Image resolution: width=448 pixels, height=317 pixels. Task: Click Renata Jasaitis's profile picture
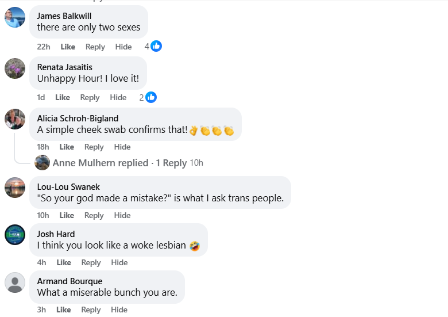tap(15, 68)
